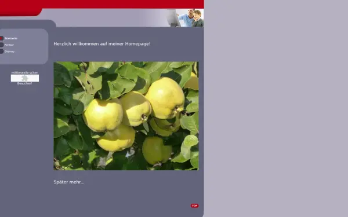Open the Sitemap navigation link
348x217 pixels.
coord(9,52)
